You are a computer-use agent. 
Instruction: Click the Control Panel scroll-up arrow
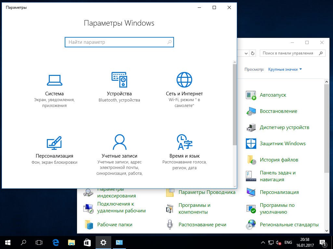pyautogui.click(x=326, y=82)
